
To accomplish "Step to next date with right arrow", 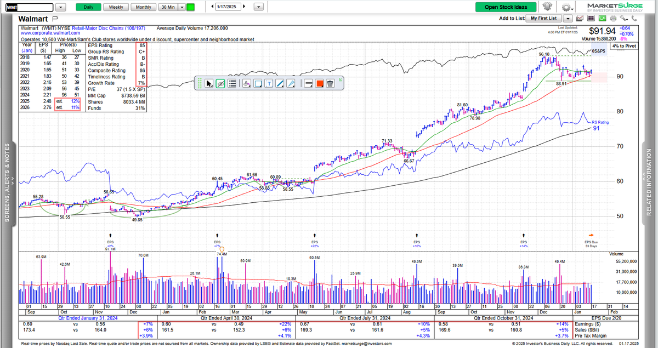I will pyautogui.click(x=244, y=7).
